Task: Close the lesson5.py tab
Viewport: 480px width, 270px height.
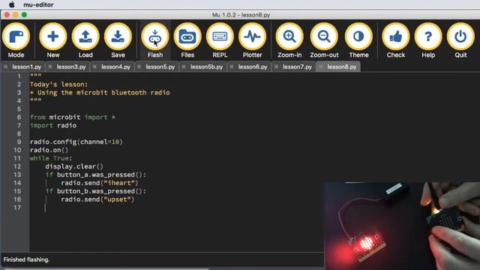Action: pyautogui.click(x=139, y=67)
